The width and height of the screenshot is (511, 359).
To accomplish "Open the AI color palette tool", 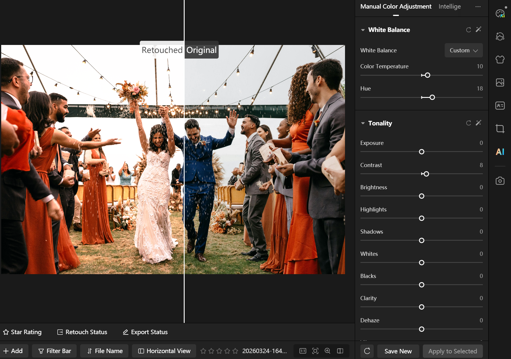I will pos(500,14).
